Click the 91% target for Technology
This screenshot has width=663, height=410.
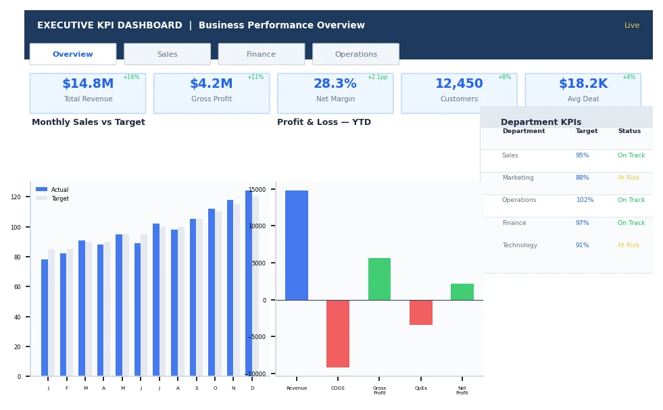pyautogui.click(x=583, y=245)
